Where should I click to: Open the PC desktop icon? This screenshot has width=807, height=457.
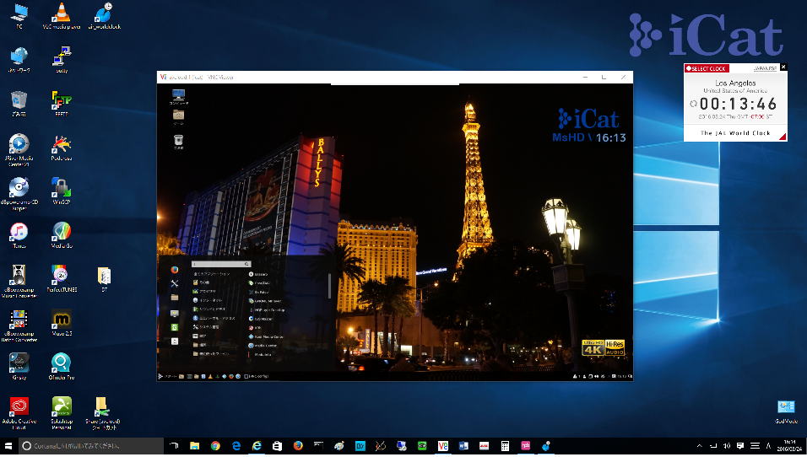pyautogui.click(x=19, y=15)
